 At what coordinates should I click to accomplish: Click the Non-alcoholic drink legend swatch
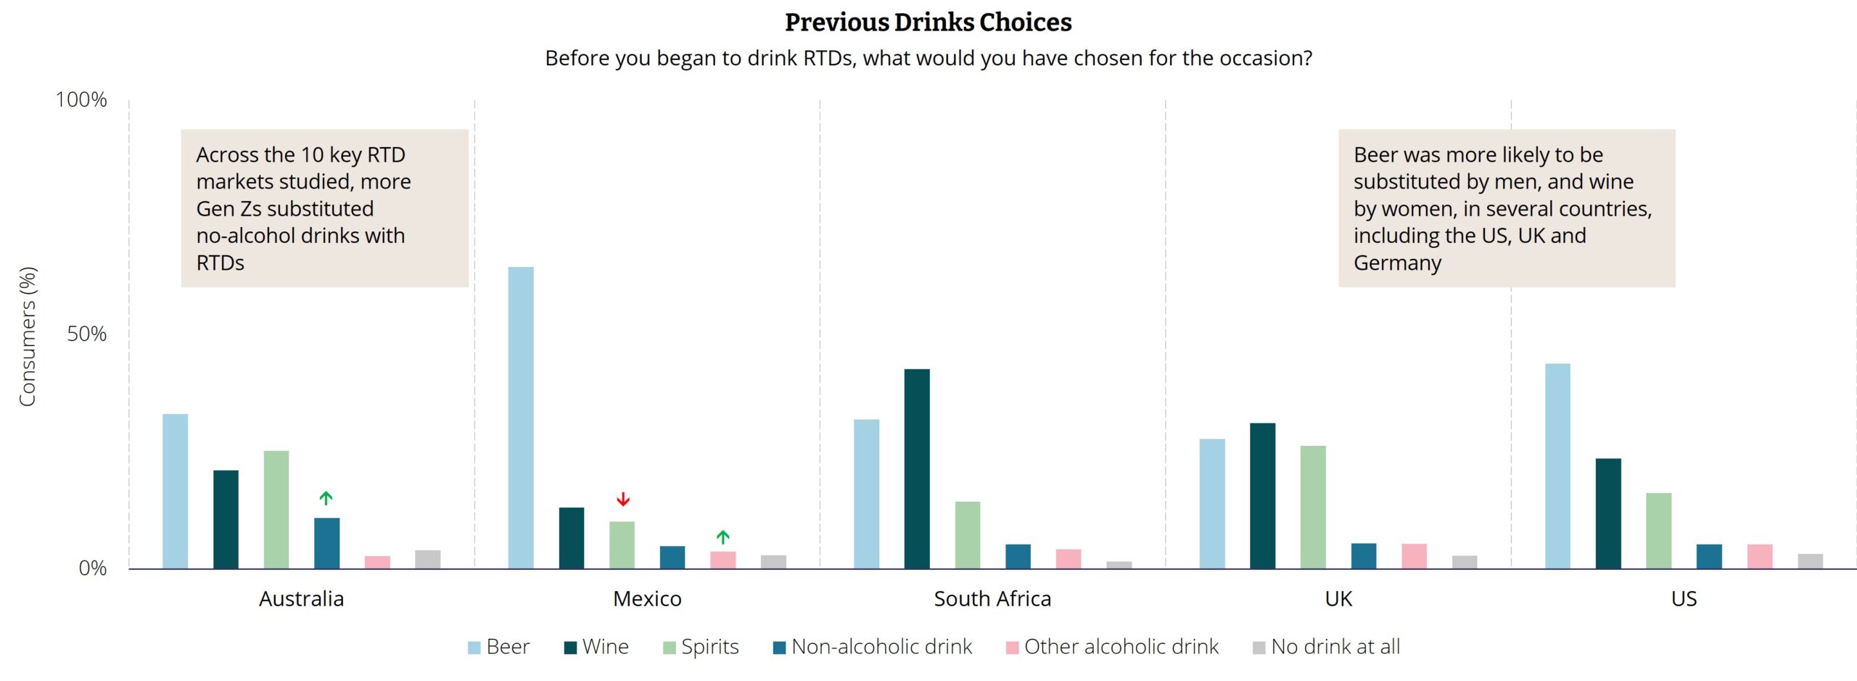780,648
